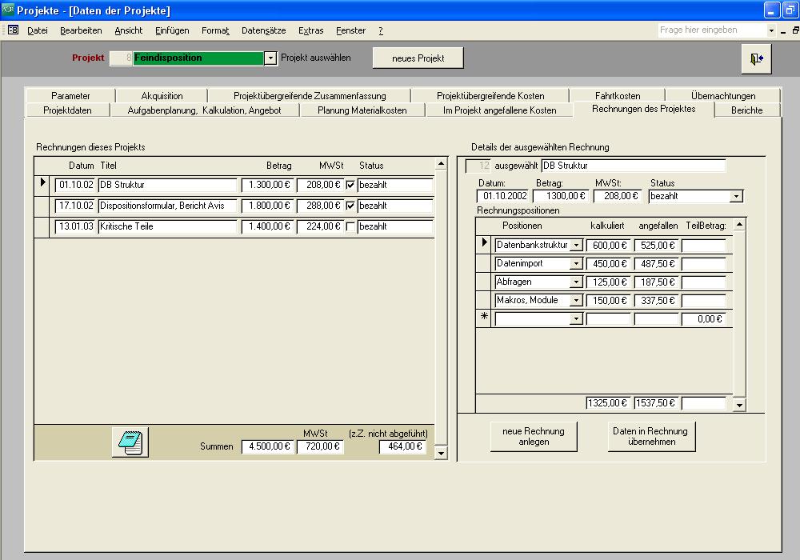Open the Projekt Feindisposition dropdown arrow
The height and width of the screenshot is (560, 800).
tap(270, 58)
